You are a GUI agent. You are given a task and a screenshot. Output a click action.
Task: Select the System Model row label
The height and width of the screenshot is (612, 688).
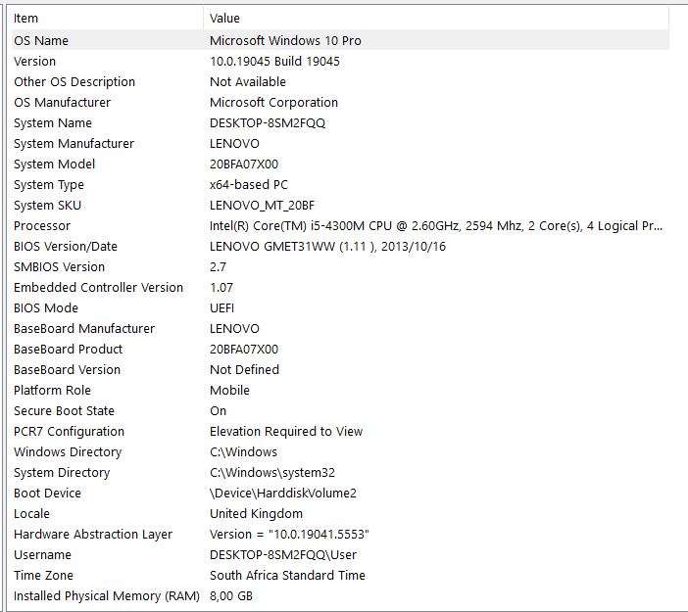pyautogui.click(x=54, y=165)
